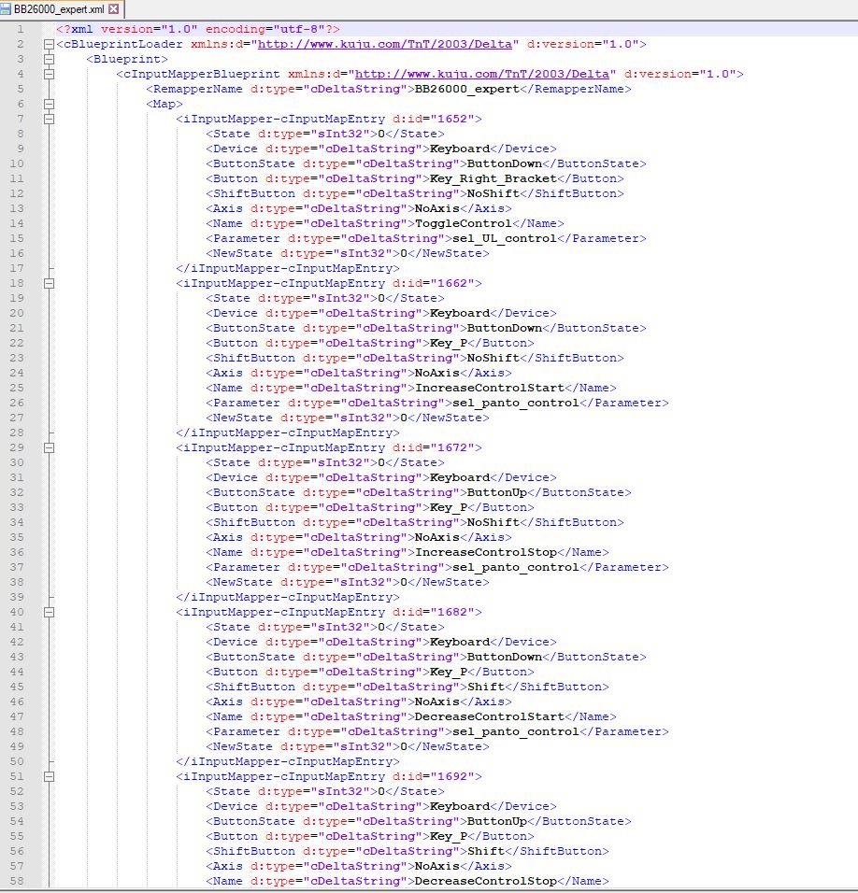Click line number 29 in the margin
The image size is (858, 893).
pyautogui.click(x=17, y=447)
